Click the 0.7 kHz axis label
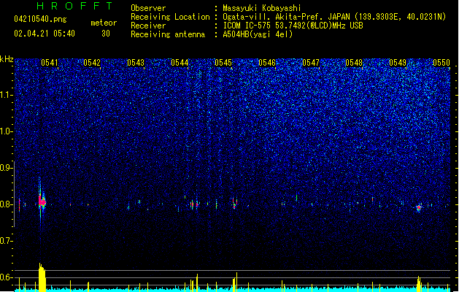 pyautogui.click(x=6, y=241)
